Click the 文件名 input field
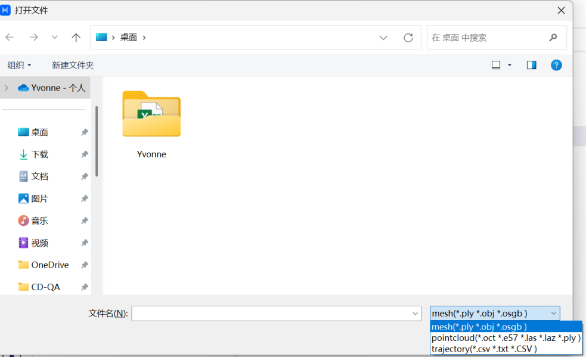Viewport: 586px width, 357px height. coord(276,313)
